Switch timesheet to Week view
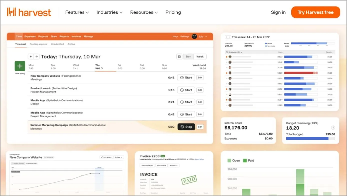This screenshot has width=347, height=196. click(x=200, y=56)
